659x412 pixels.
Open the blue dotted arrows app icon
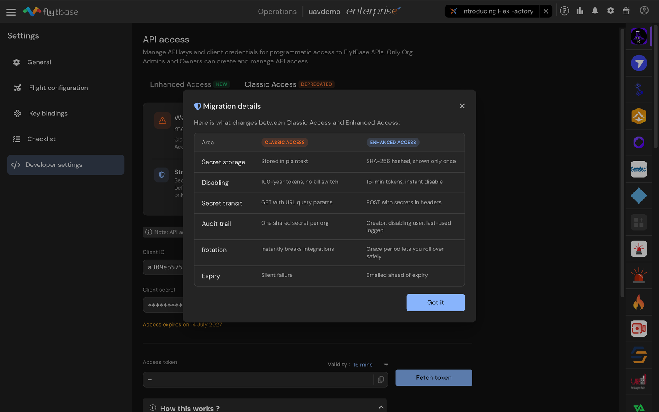pyautogui.click(x=639, y=89)
